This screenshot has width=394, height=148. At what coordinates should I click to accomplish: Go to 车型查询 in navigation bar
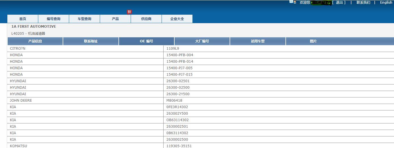pos(84,19)
